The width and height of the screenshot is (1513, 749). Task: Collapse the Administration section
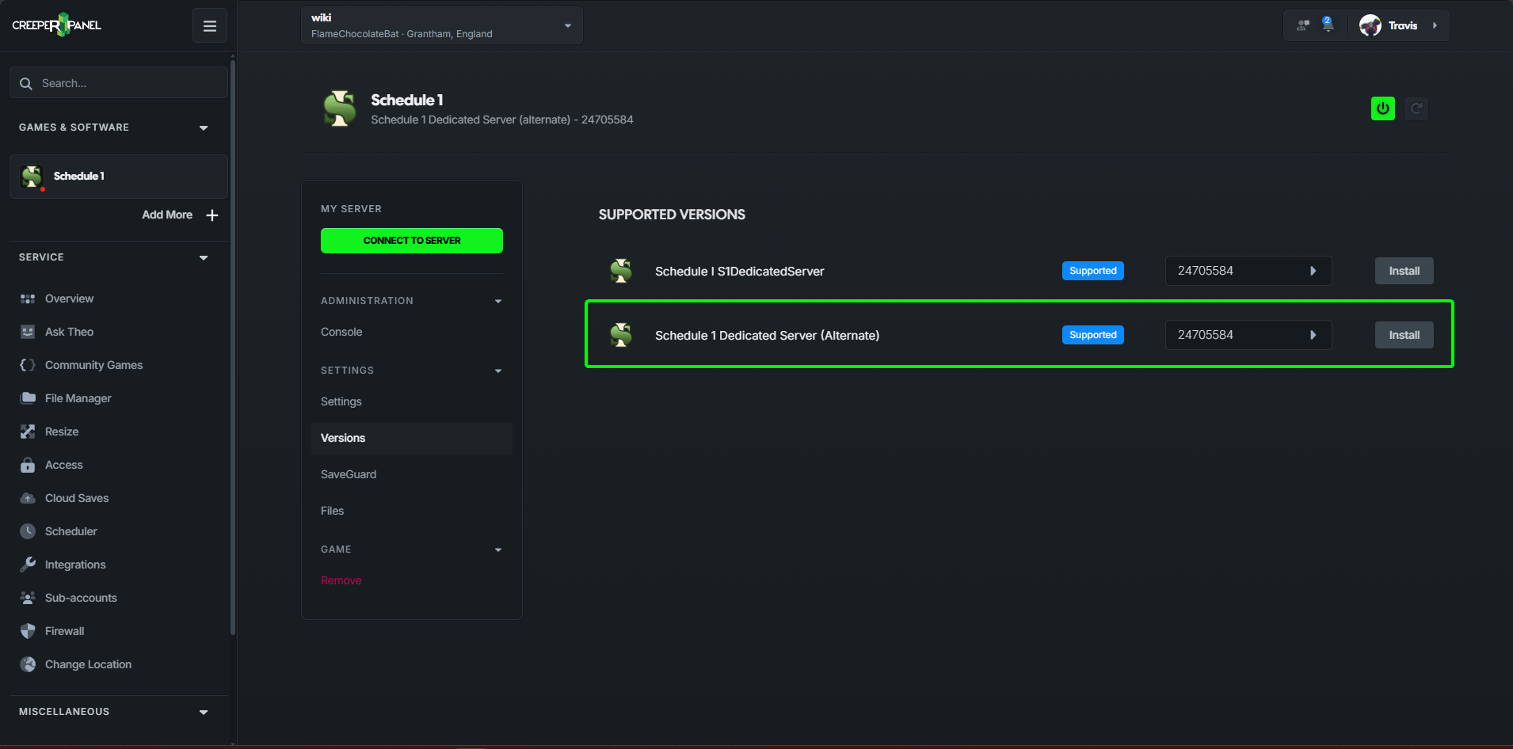click(498, 301)
